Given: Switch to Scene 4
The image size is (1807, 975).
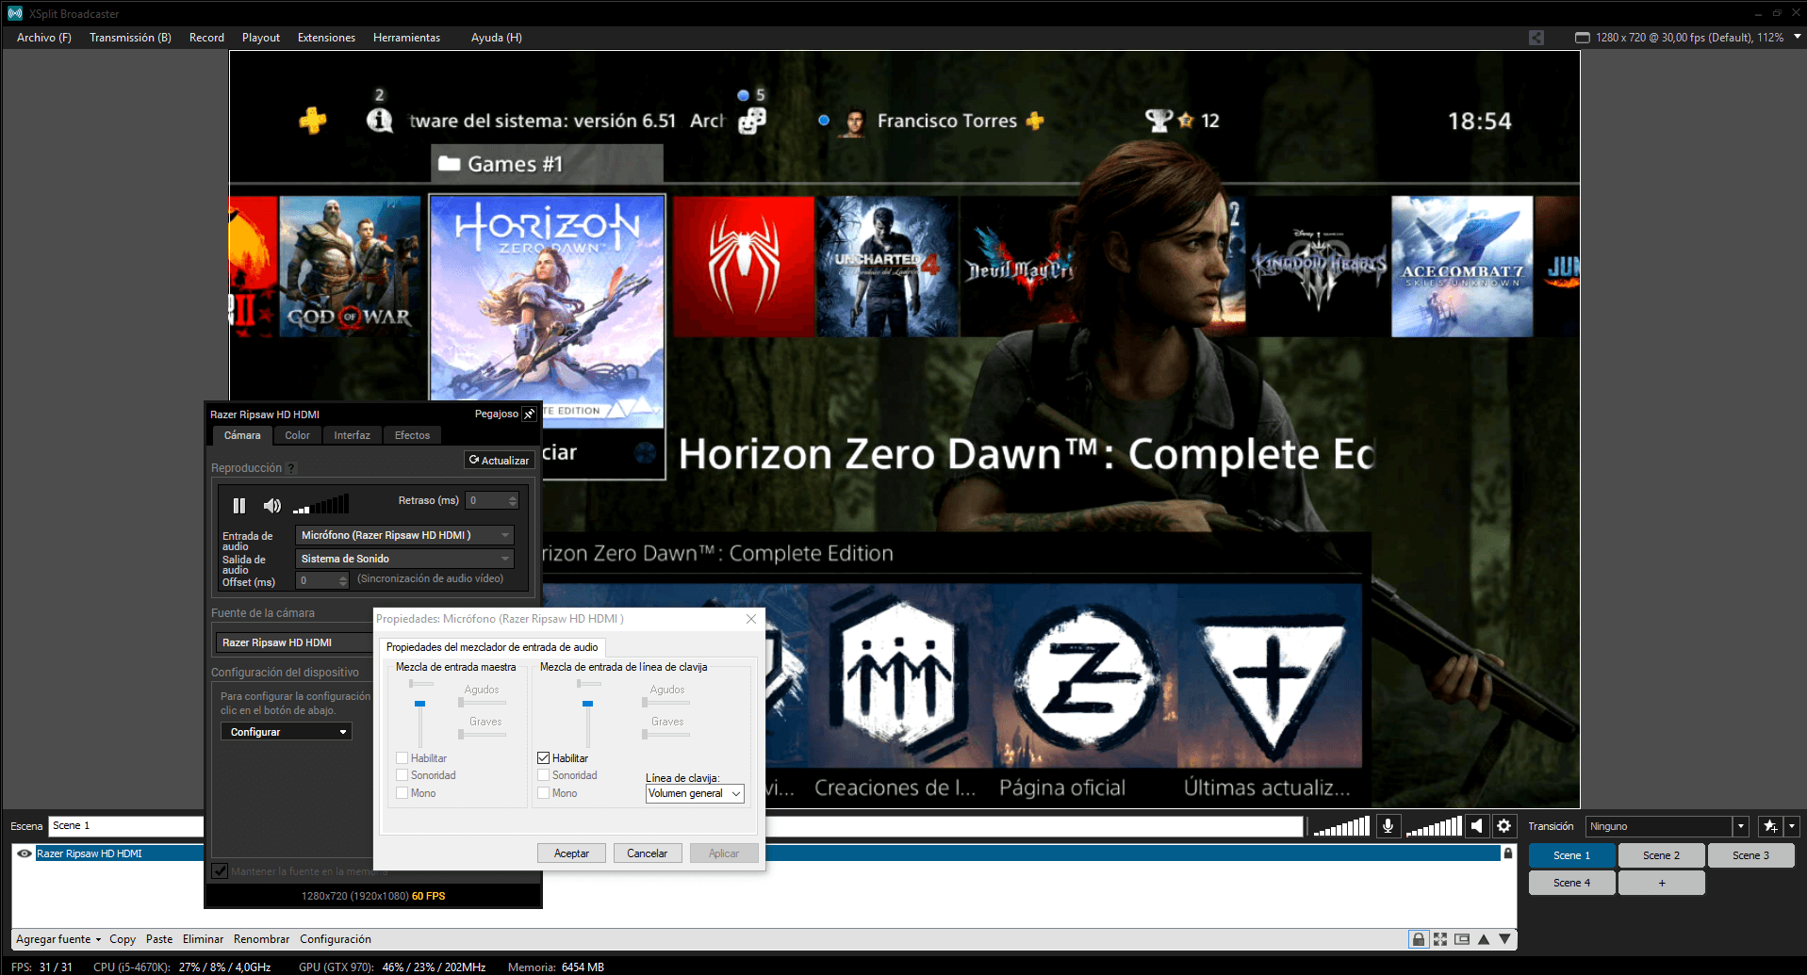Looking at the screenshot, I should coord(1571,883).
